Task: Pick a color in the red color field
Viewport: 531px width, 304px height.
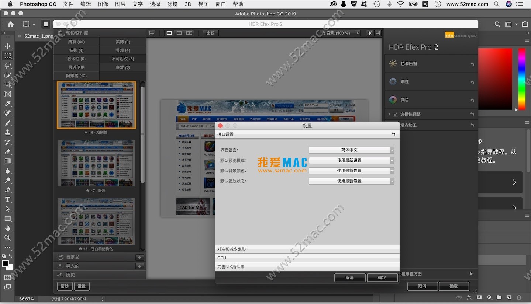Action: tap(495, 79)
